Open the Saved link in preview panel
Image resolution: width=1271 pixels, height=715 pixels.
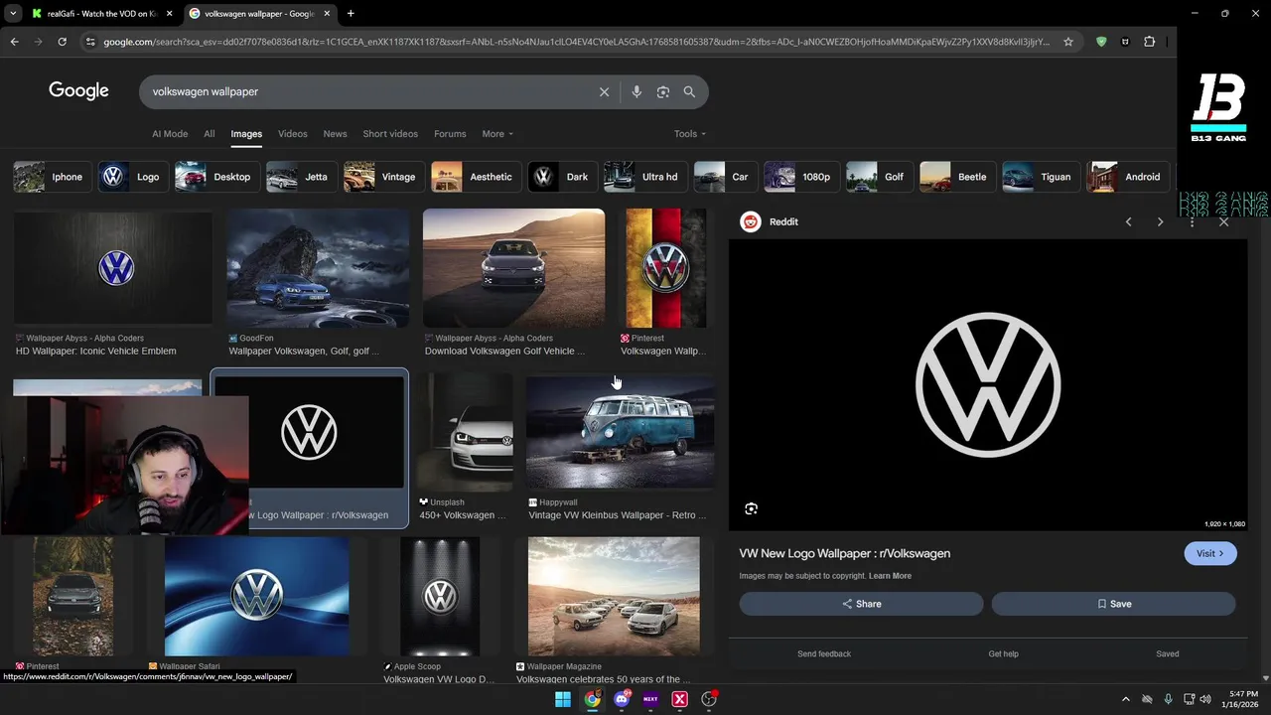coord(1168,653)
